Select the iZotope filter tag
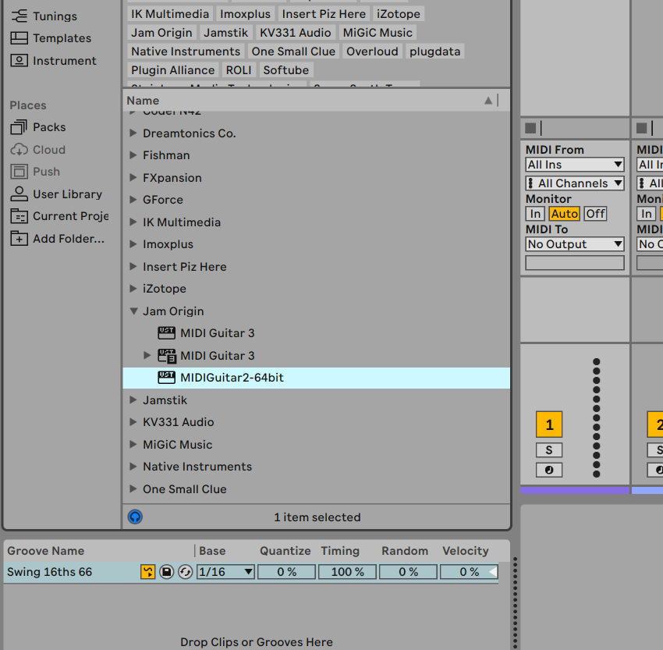 pos(399,14)
